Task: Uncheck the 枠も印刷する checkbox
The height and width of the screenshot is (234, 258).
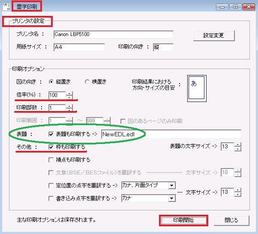Action: click(x=52, y=147)
